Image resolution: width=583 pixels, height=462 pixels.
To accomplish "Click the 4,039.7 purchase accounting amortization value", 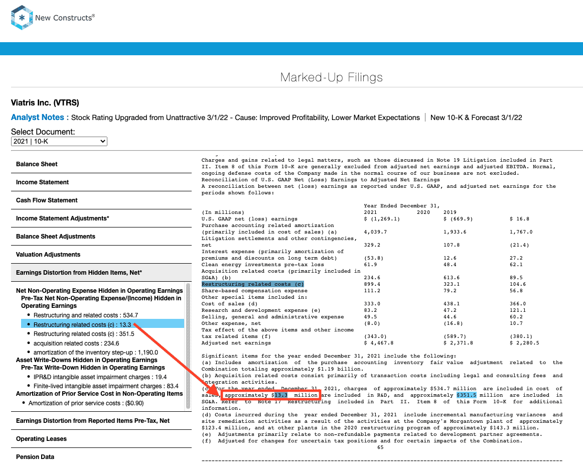I will (375, 232).
